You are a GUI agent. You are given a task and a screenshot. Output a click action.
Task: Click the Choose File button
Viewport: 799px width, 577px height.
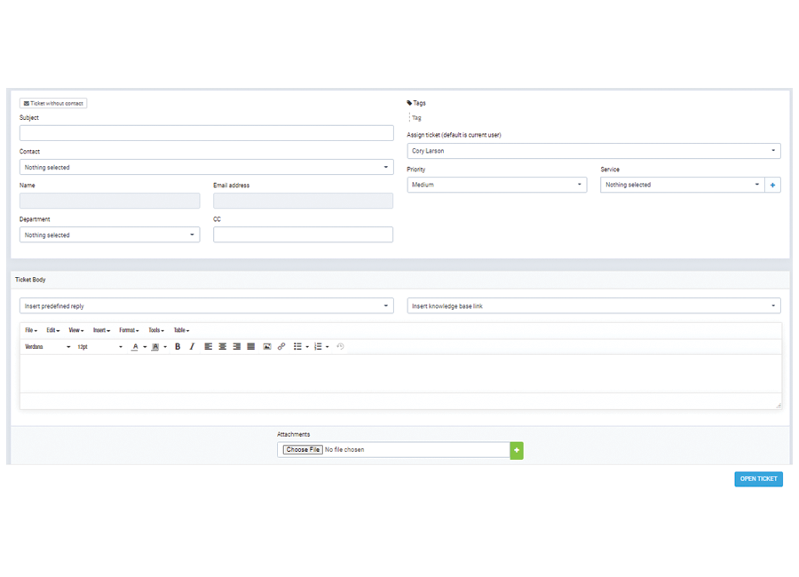302,450
